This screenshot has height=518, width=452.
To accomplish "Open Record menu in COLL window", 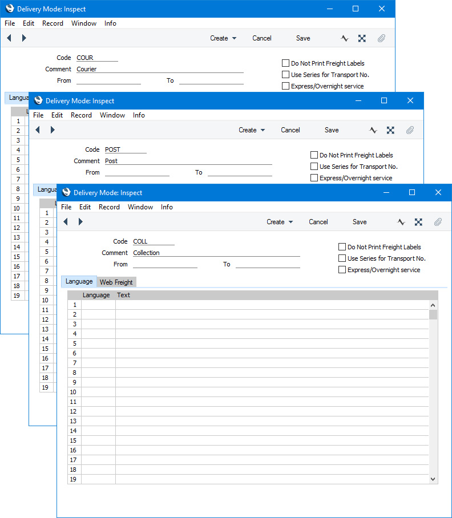I will (x=109, y=207).
